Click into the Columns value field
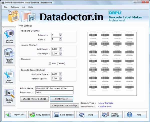 coord(55,35)
